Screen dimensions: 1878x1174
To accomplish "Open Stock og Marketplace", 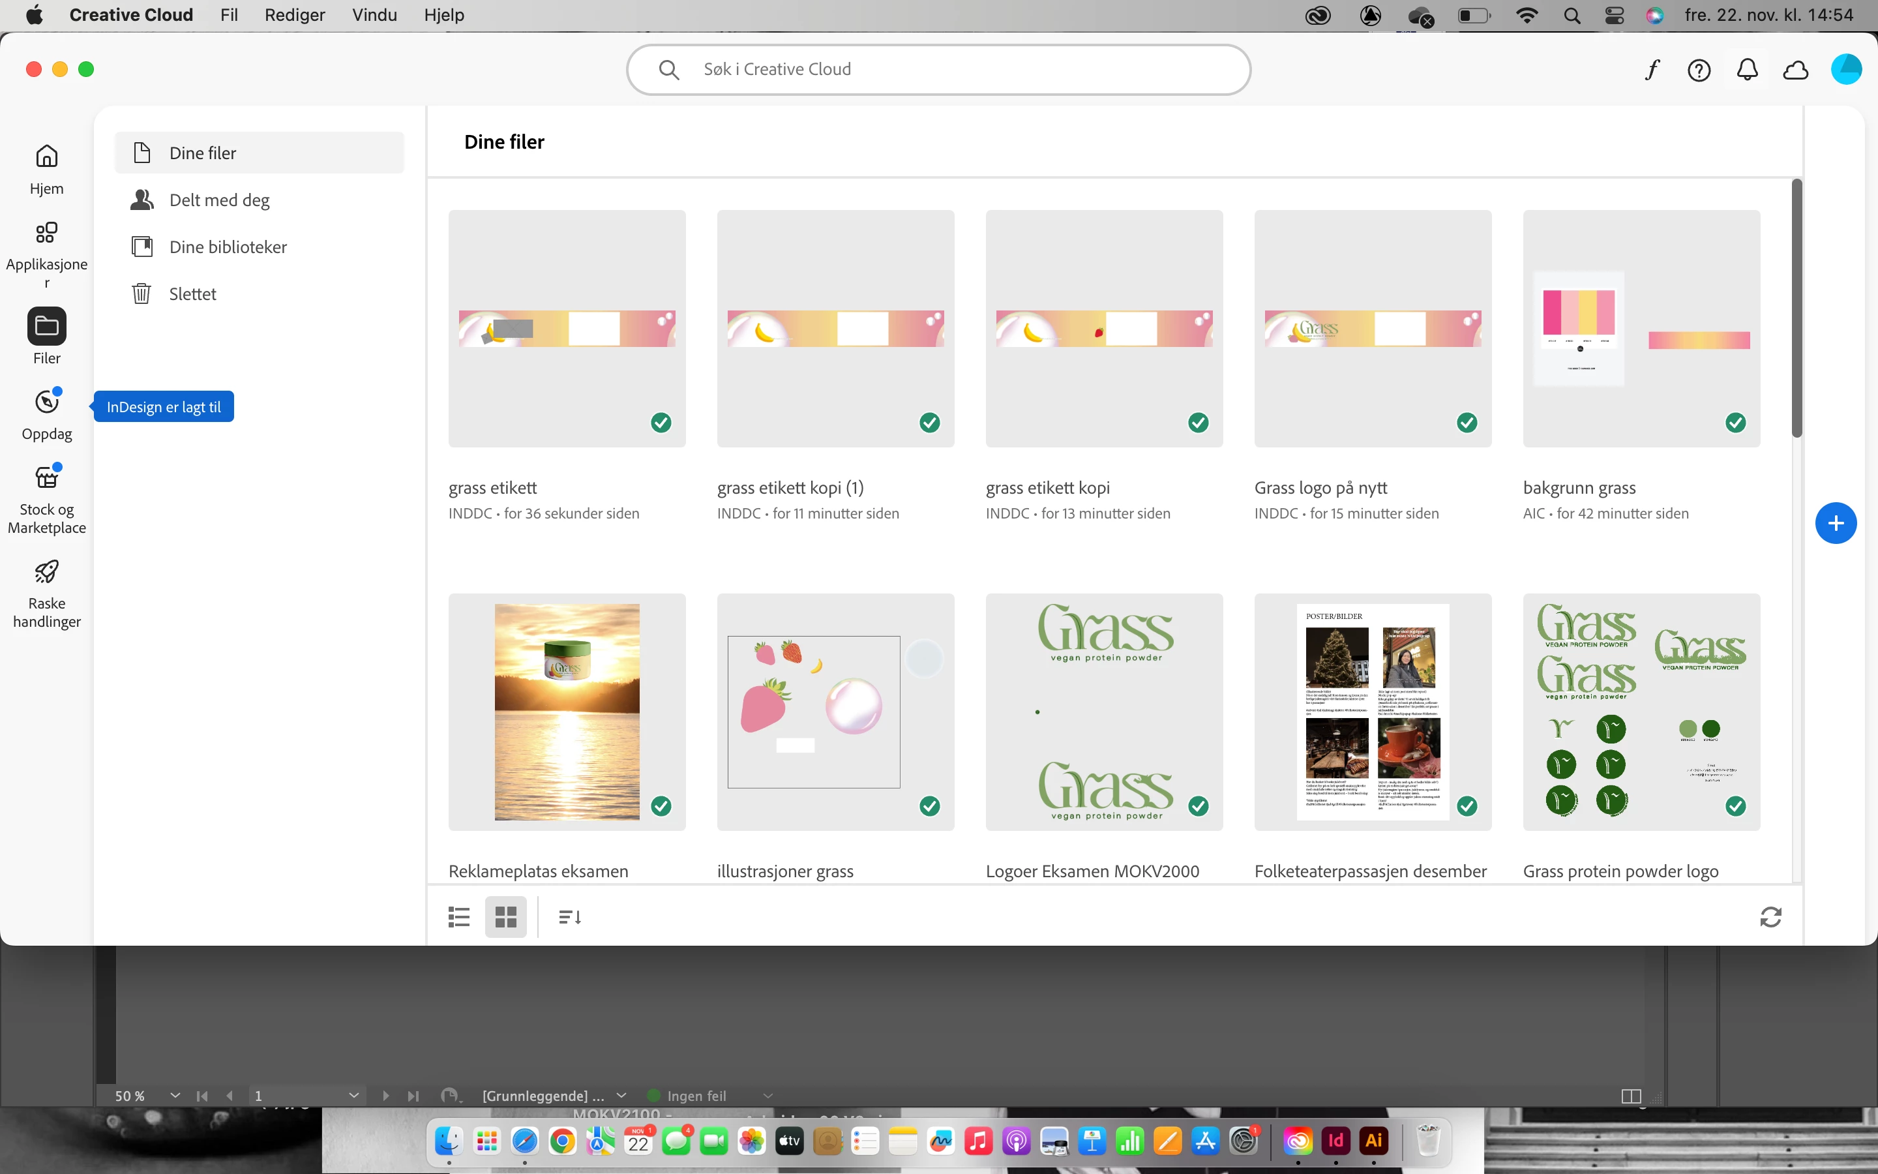I will [x=46, y=498].
